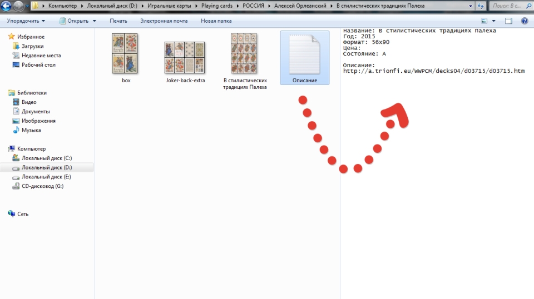Select Компьютер in navigation pane
Image resolution: width=534 pixels, height=299 pixels.
(x=31, y=148)
